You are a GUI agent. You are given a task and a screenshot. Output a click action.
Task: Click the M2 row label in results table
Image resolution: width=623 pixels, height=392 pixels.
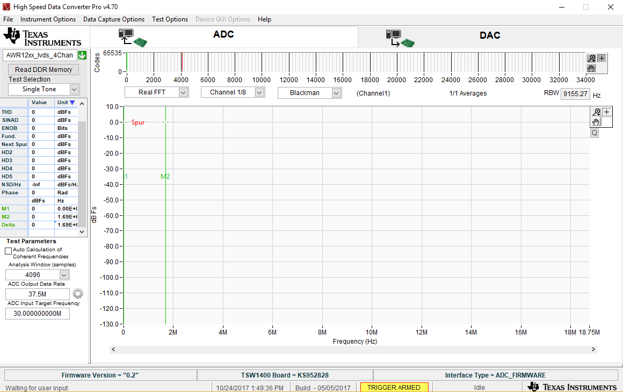pyautogui.click(x=5, y=216)
